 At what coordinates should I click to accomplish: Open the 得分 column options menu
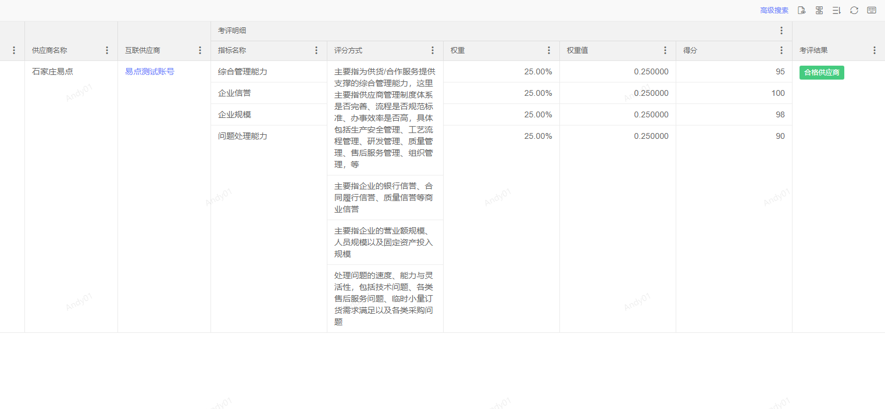781,51
